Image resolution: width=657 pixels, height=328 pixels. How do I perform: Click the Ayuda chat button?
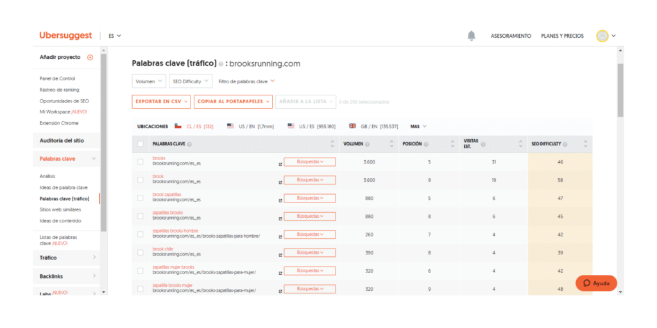[596, 283]
